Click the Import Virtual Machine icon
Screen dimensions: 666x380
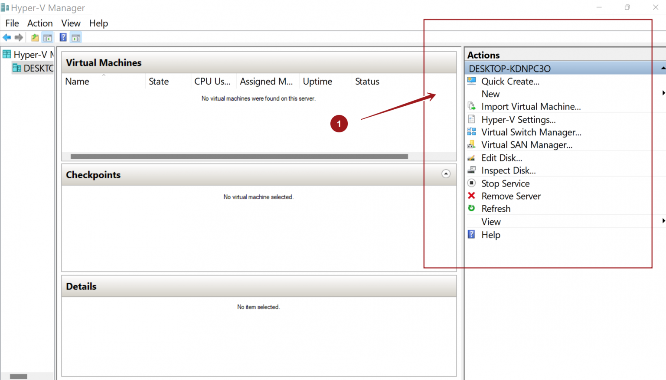[x=472, y=106]
